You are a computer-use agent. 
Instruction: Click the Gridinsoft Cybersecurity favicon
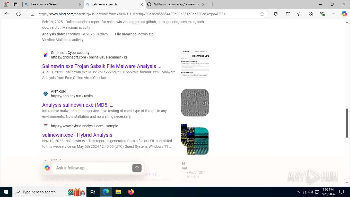(46, 55)
